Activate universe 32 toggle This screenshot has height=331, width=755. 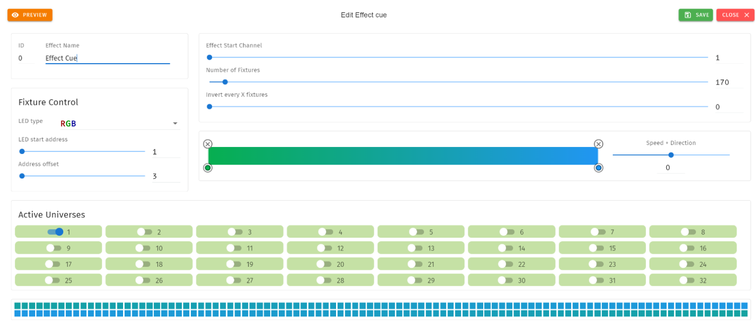(x=687, y=280)
